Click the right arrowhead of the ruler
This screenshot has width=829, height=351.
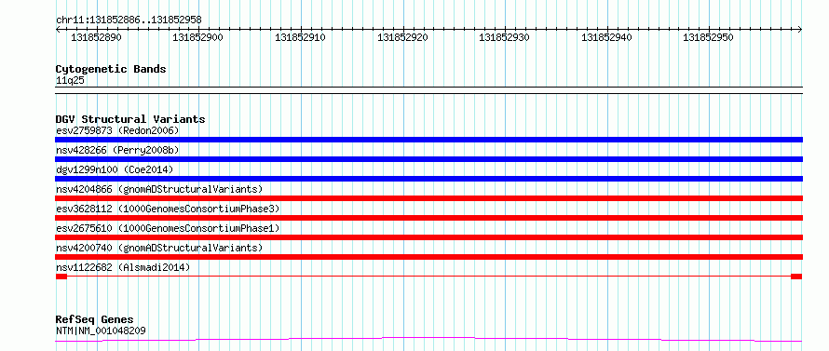[800, 29]
